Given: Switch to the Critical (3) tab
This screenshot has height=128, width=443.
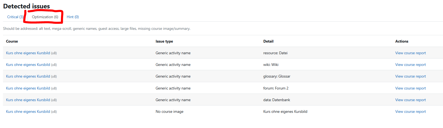Looking at the screenshot, I should pyautogui.click(x=15, y=17).
